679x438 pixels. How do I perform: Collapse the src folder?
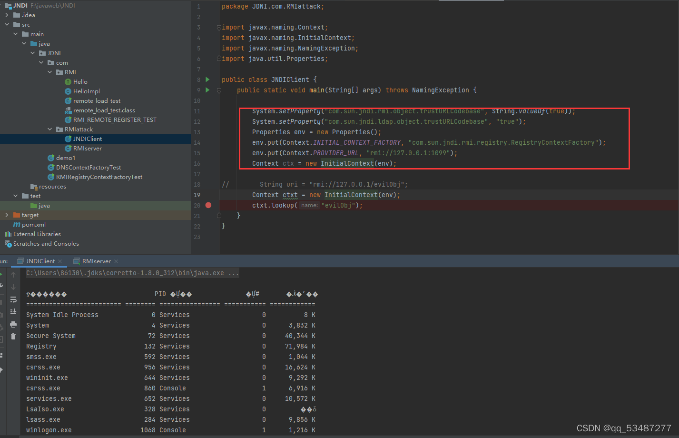pyautogui.click(x=7, y=25)
